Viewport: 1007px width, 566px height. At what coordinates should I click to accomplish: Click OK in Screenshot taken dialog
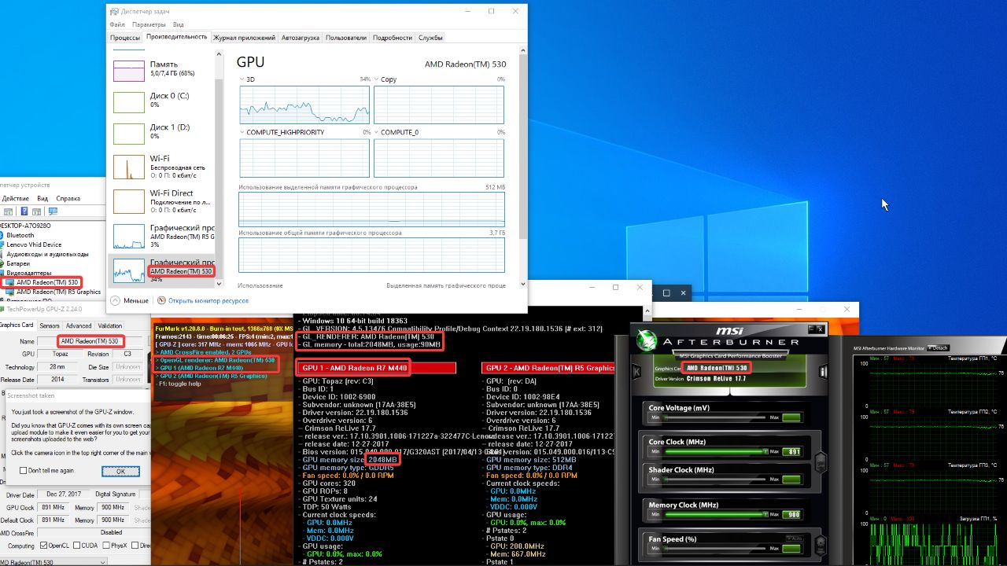pyautogui.click(x=120, y=471)
